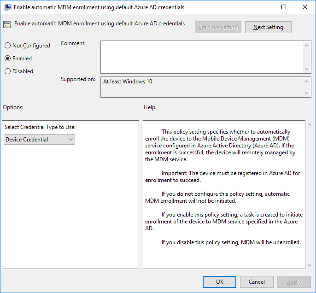Click OK to confirm the policy

(219, 282)
